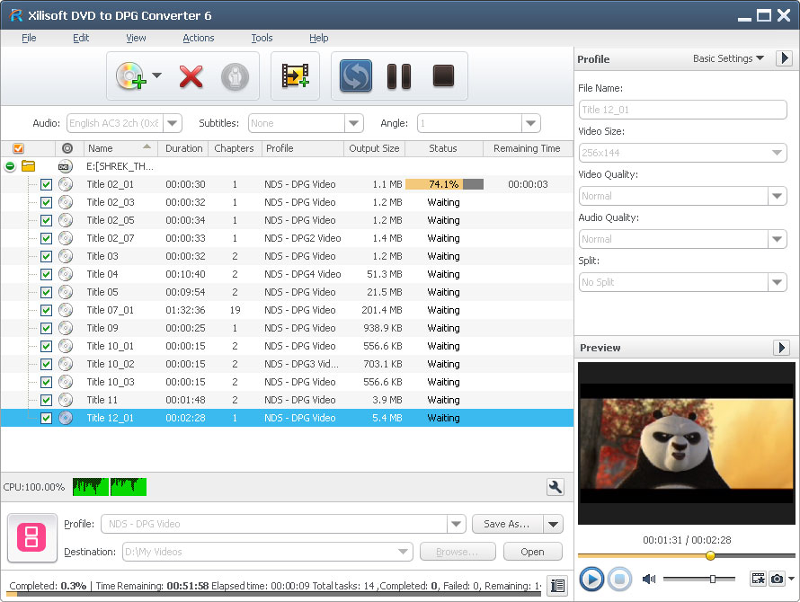Click the red X remove button
800x602 pixels.
tap(191, 76)
